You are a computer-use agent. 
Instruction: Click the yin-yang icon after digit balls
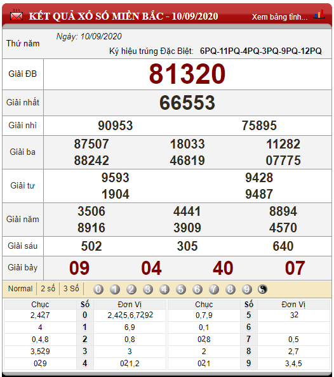(x=262, y=289)
